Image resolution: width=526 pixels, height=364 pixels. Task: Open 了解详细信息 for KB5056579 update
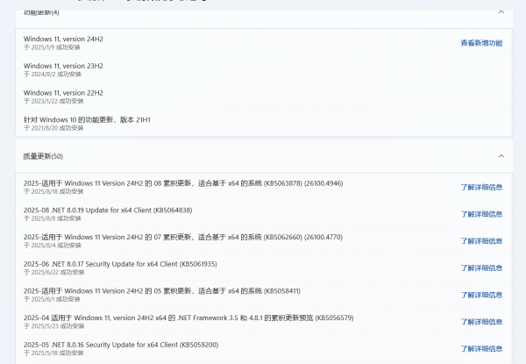coord(481,322)
